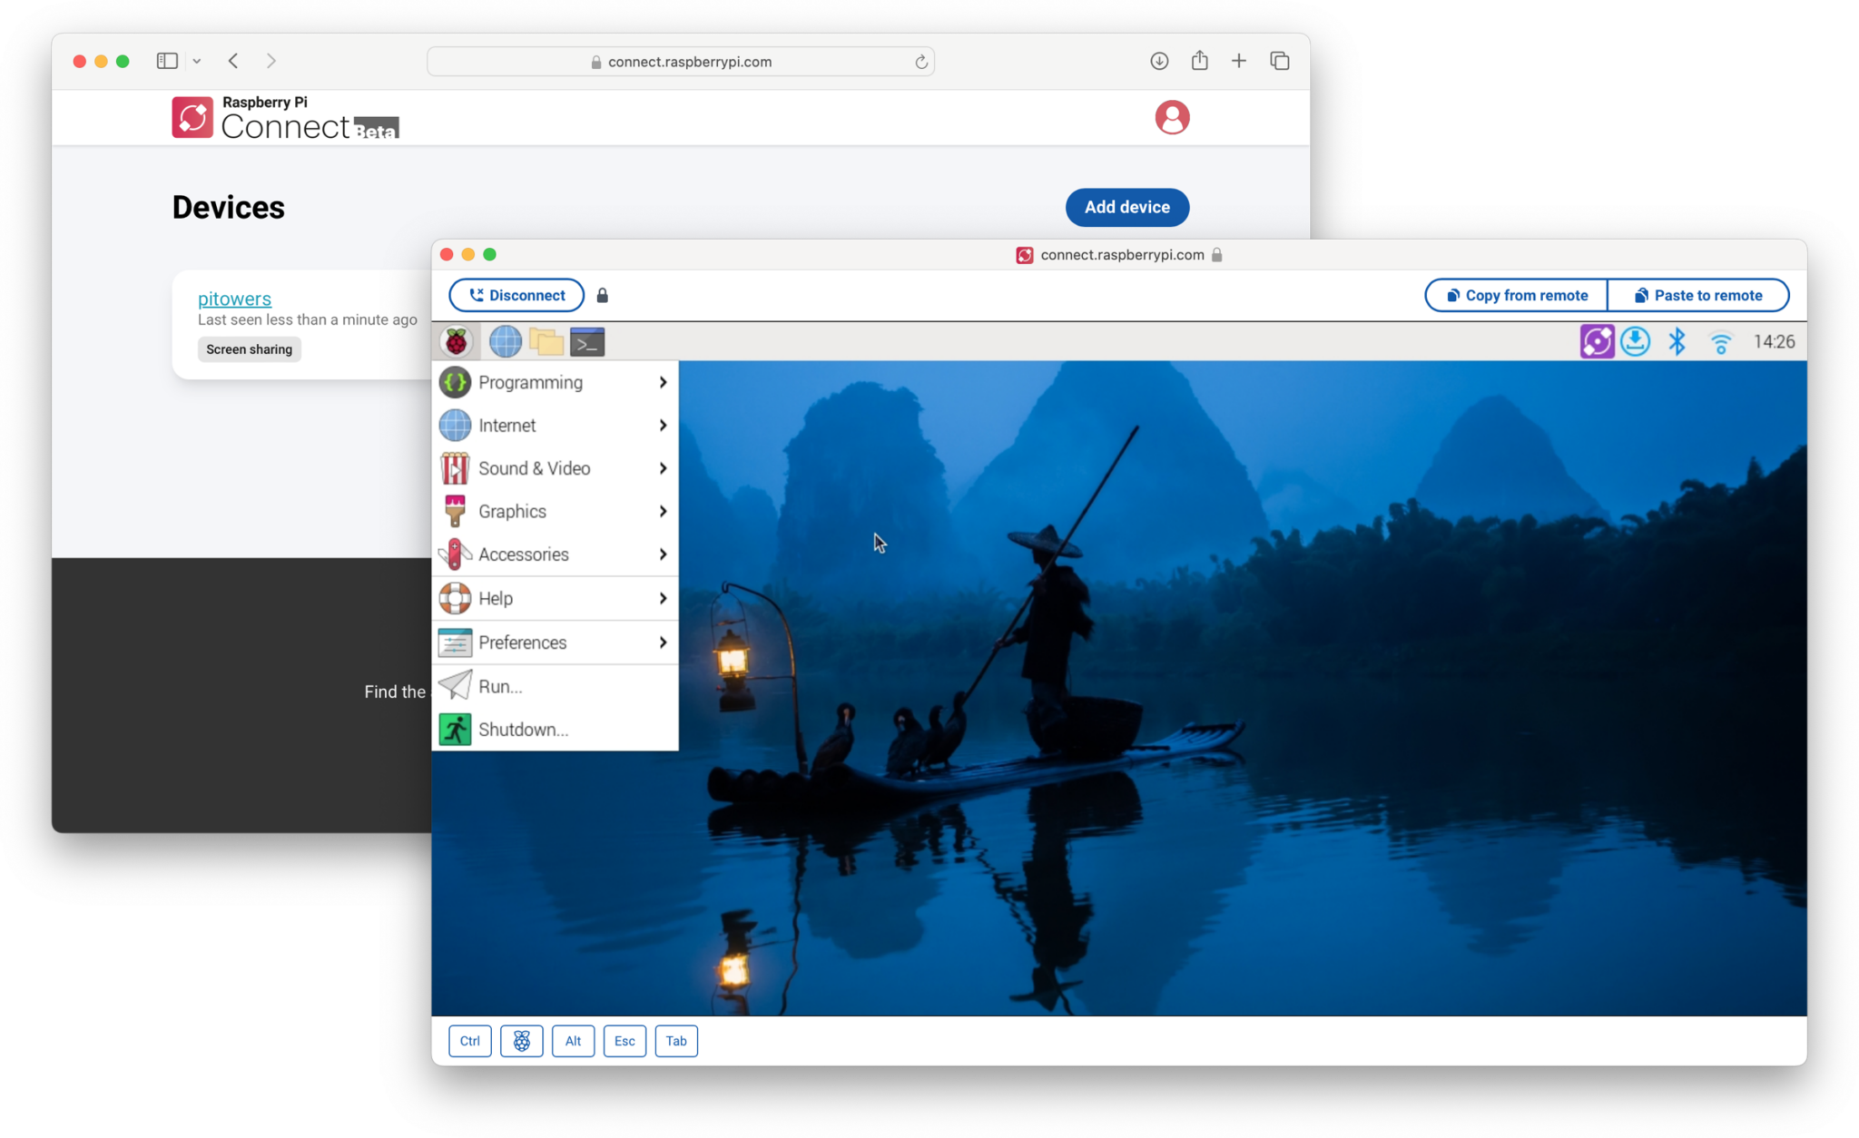
Task: Expand the Programming submenu
Action: 530,382
